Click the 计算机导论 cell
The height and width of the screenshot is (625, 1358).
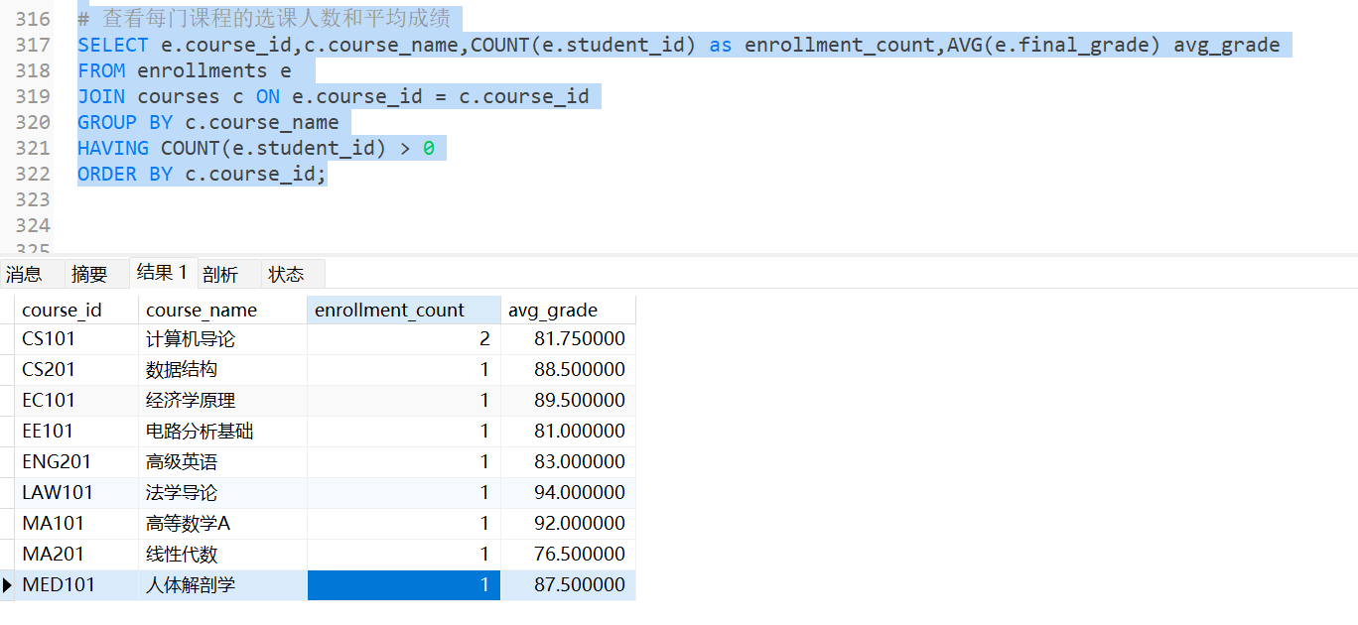[x=222, y=339]
